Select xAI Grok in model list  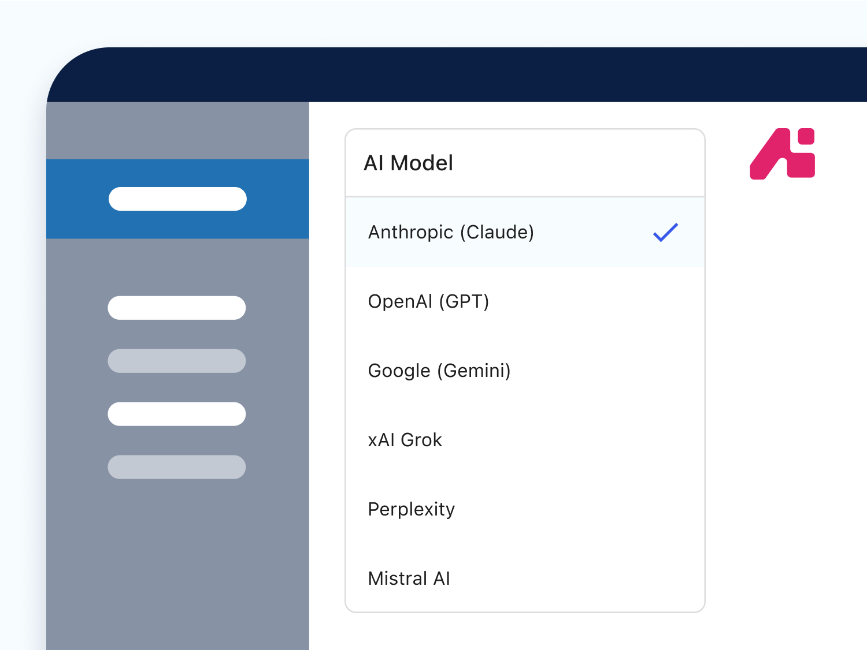(405, 440)
